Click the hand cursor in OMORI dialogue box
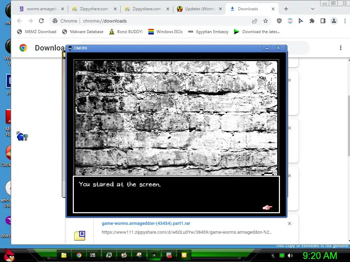 [x=267, y=208]
